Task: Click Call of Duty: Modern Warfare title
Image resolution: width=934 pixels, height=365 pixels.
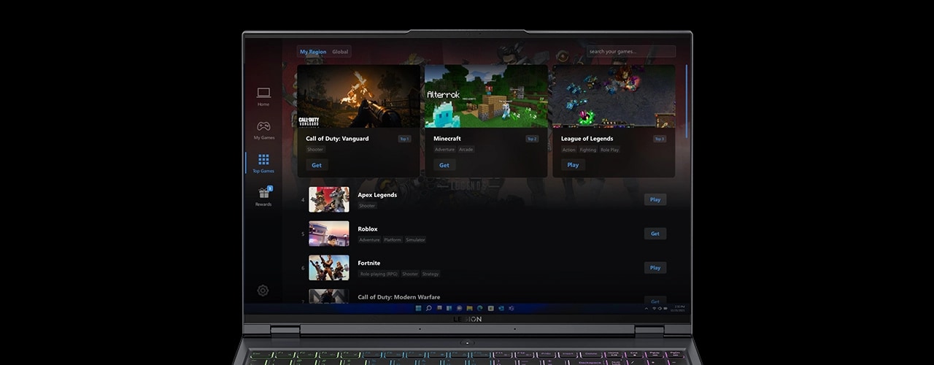Action: tap(399, 297)
